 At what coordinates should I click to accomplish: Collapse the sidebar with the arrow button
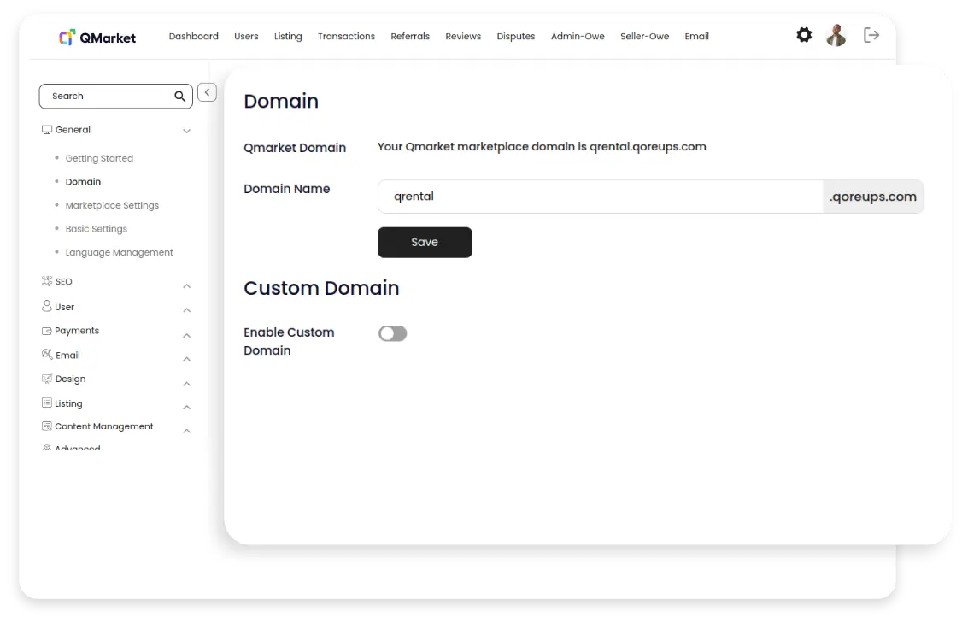pos(207,92)
